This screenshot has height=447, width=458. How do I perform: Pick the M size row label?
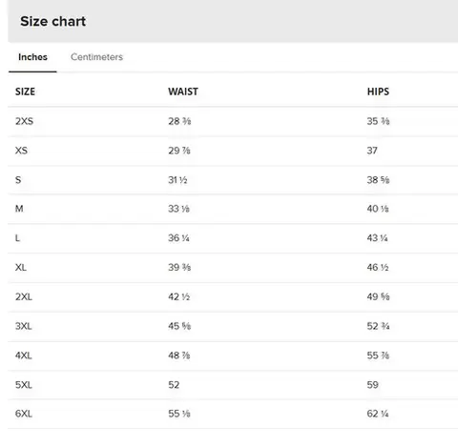19,209
